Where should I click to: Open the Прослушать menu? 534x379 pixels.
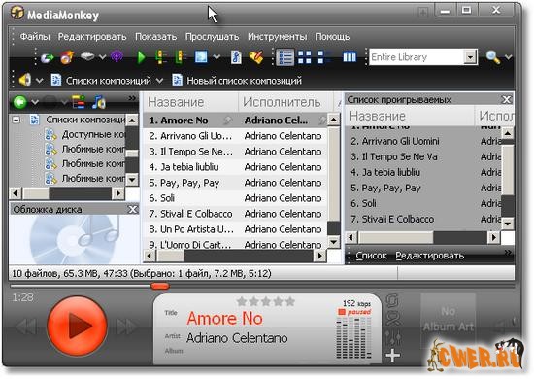tap(212, 37)
